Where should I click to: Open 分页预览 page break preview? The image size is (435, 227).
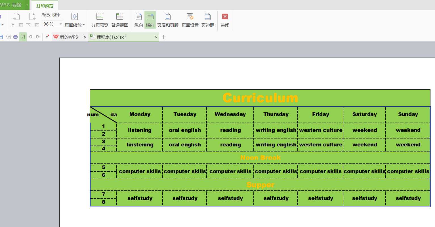point(100,20)
